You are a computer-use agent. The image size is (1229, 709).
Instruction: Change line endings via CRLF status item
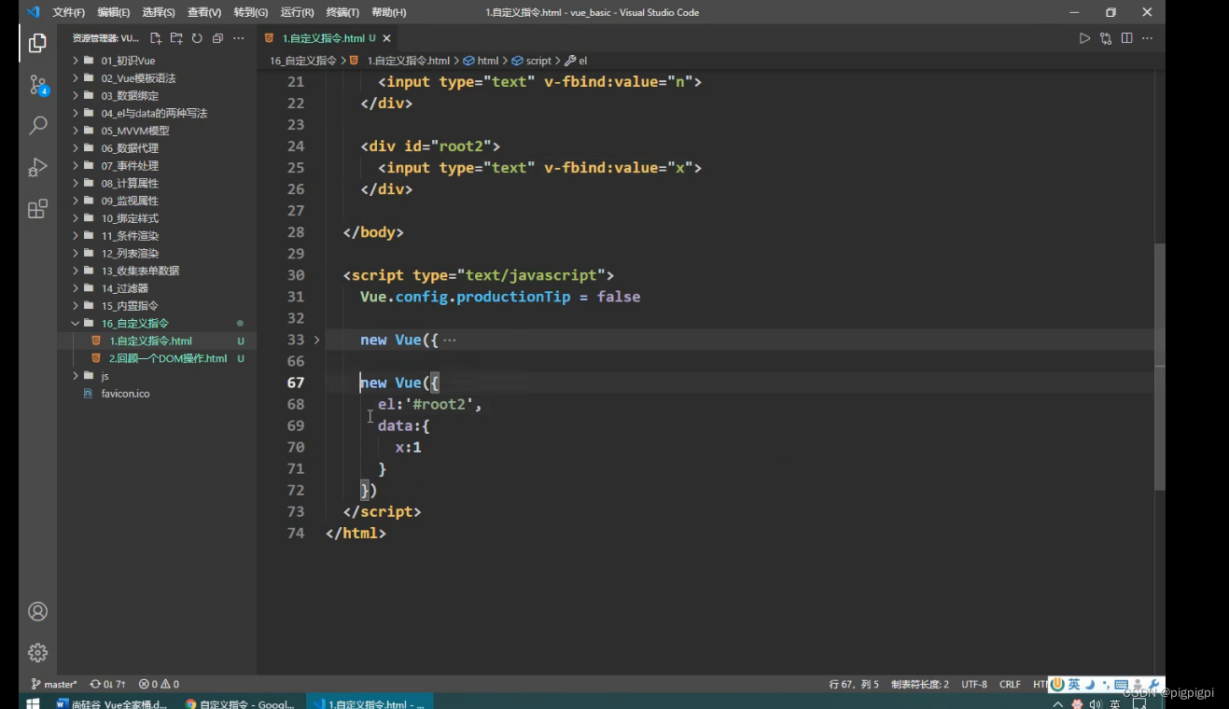coord(1010,684)
